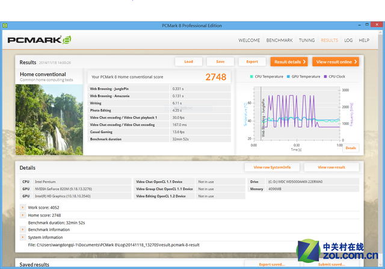
Task: Click Benchmark duration table row
Action: coord(159,139)
